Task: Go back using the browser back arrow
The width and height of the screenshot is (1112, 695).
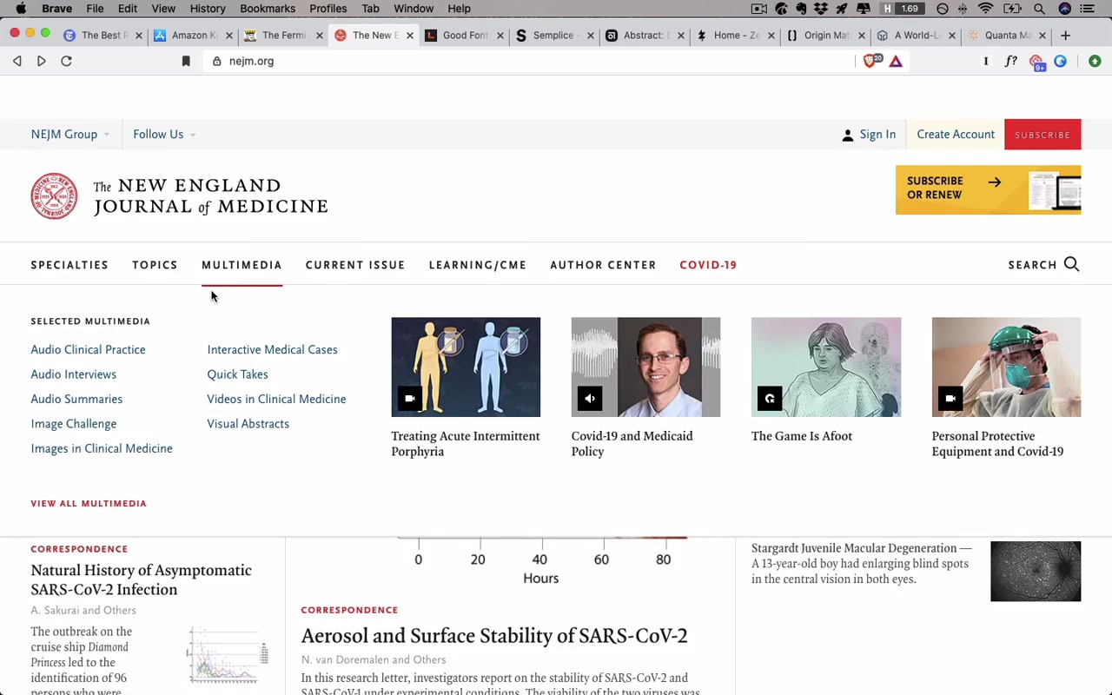Action: (x=17, y=61)
